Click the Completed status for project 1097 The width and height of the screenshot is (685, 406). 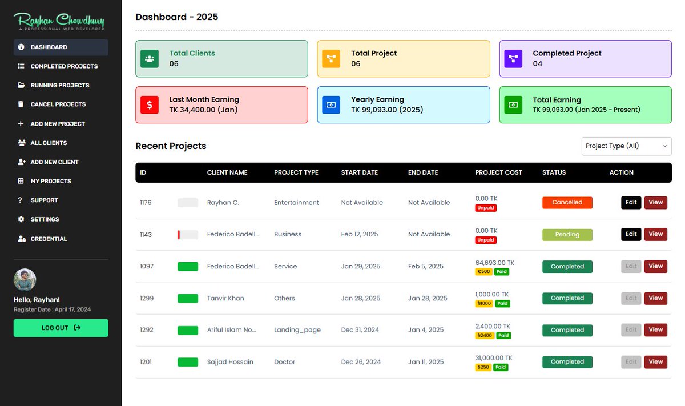coord(567,267)
